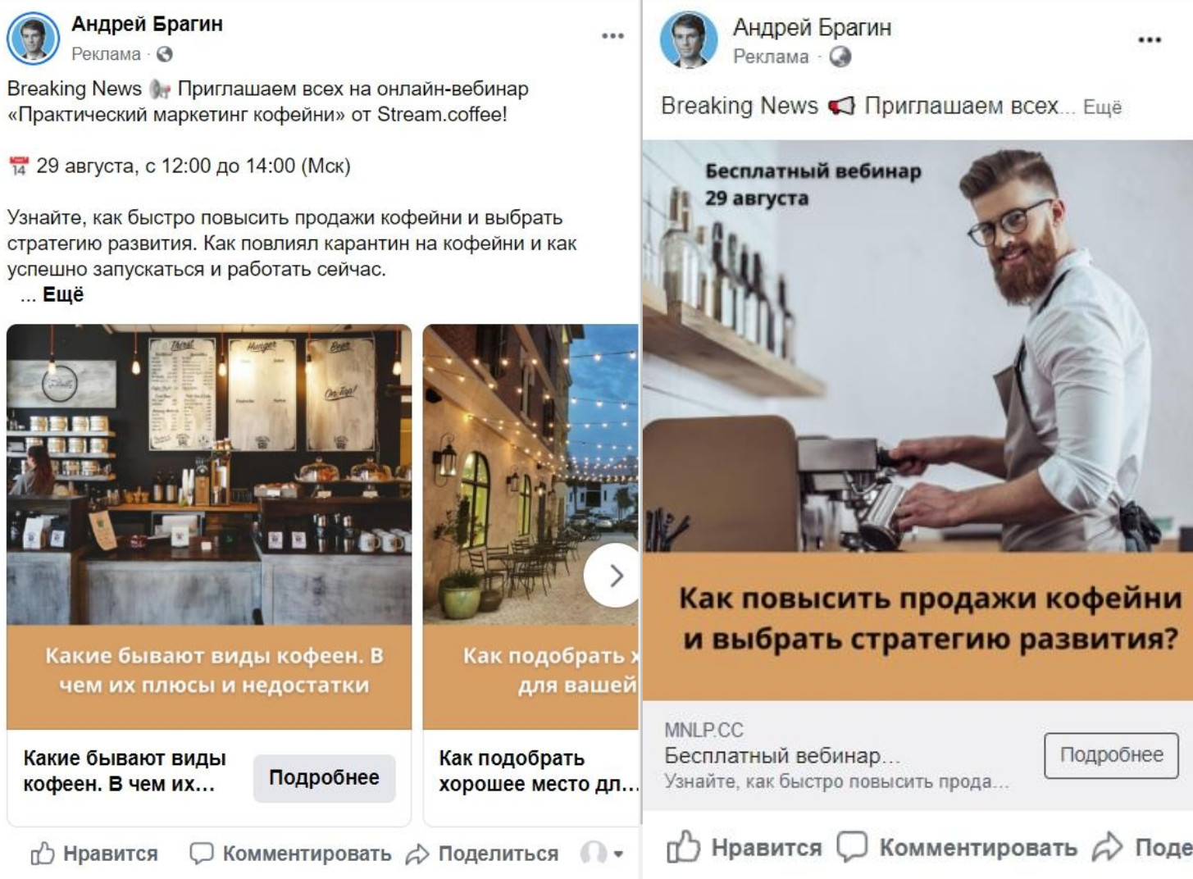
Task: Like the right post with Нравится thumbs-up
Action: click(684, 847)
